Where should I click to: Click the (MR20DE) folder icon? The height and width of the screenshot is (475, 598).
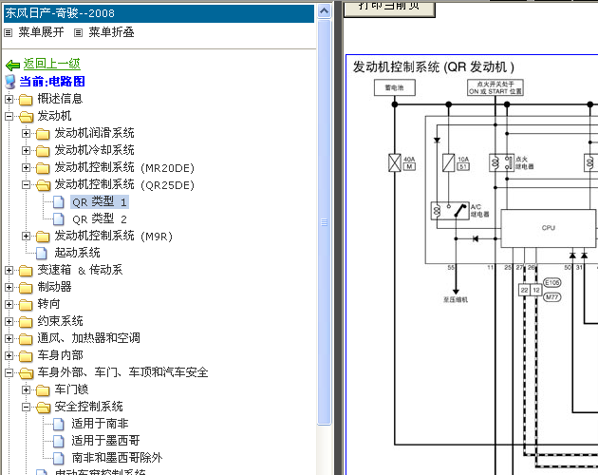point(43,168)
